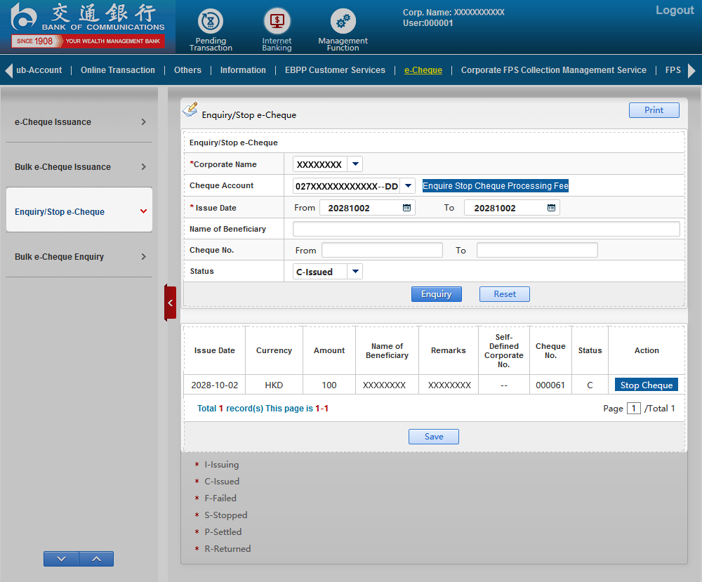Open EBPP Customer Services menu
The width and height of the screenshot is (702, 582).
point(336,70)
